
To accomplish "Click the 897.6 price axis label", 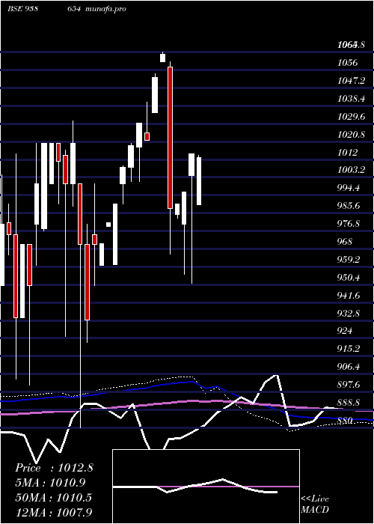I will pyautogui.click(x=349, y=385).
